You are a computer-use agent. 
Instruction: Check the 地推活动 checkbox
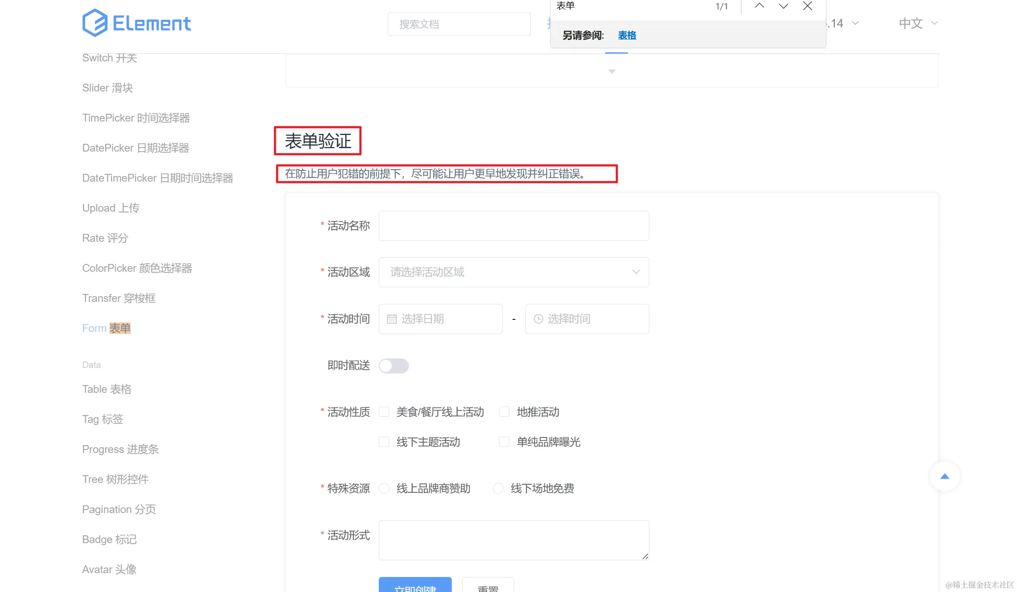[x=504, y=412]
